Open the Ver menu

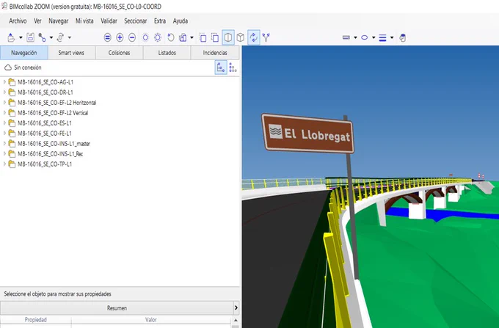point(37,21)
